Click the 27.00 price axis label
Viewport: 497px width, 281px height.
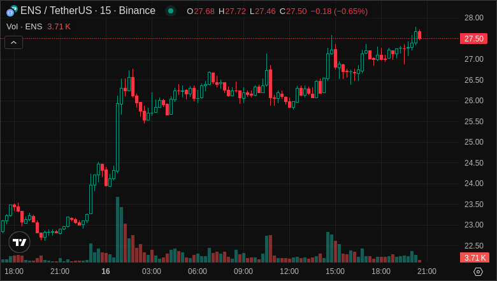point(474,59)
